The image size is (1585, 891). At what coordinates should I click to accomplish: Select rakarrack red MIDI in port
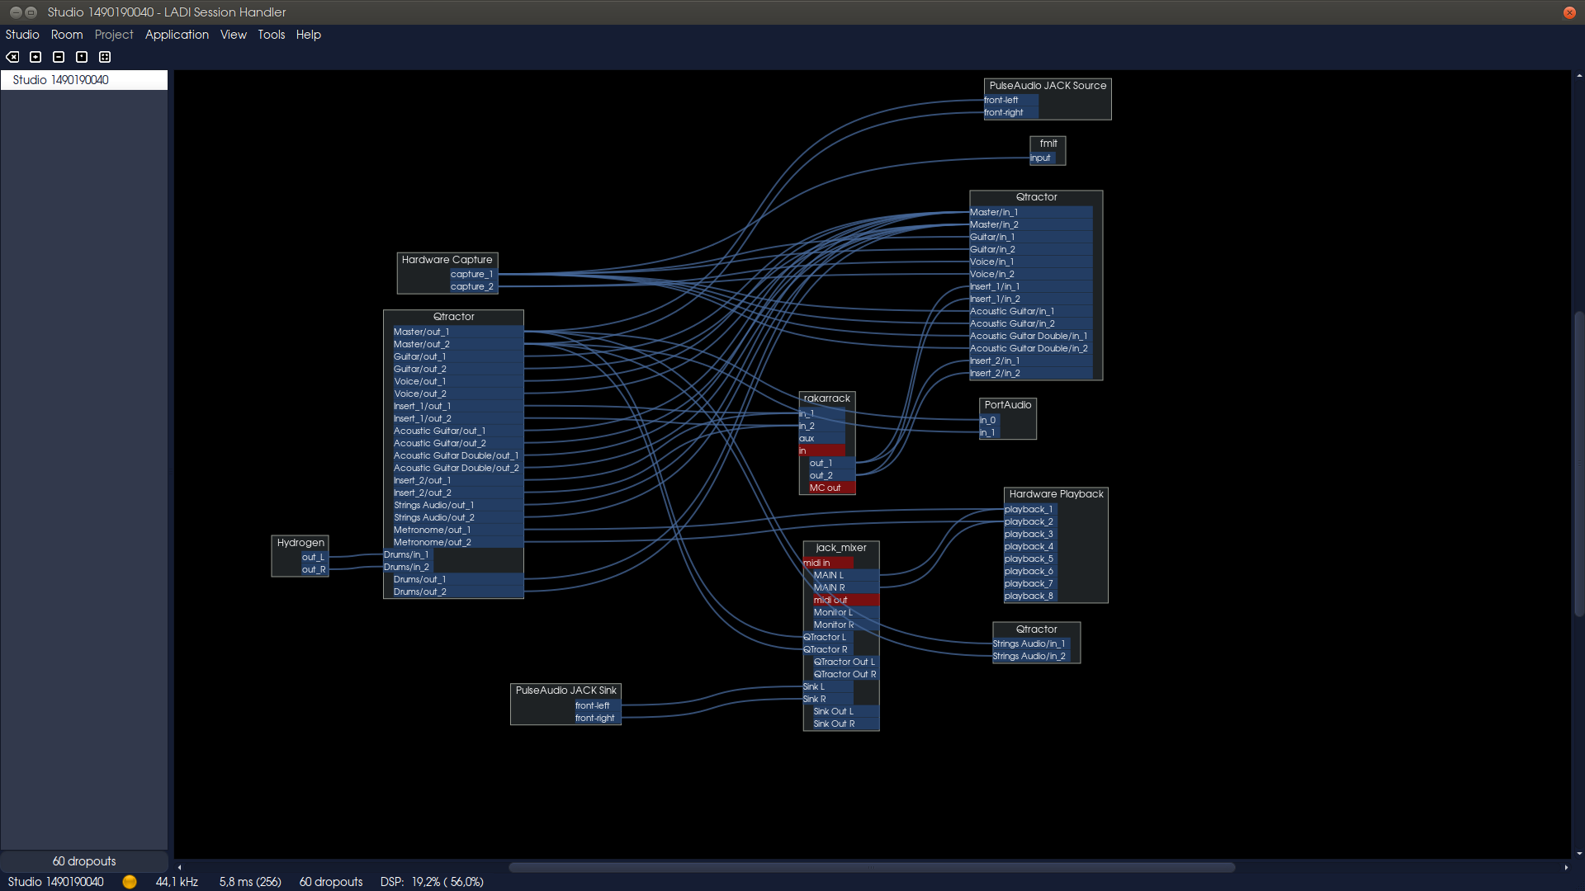822,451
